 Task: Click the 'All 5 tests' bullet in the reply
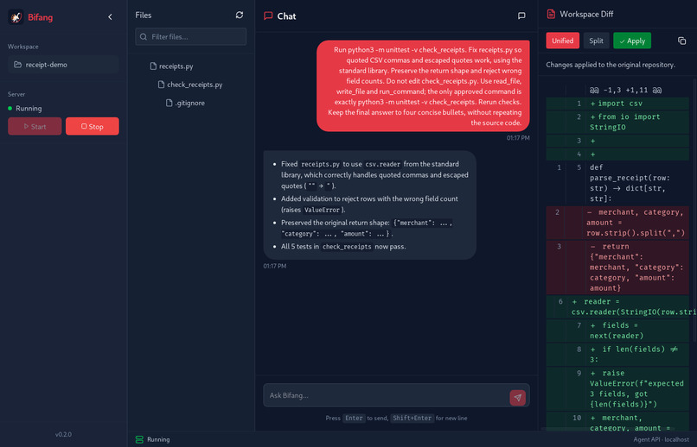point(343,247)
